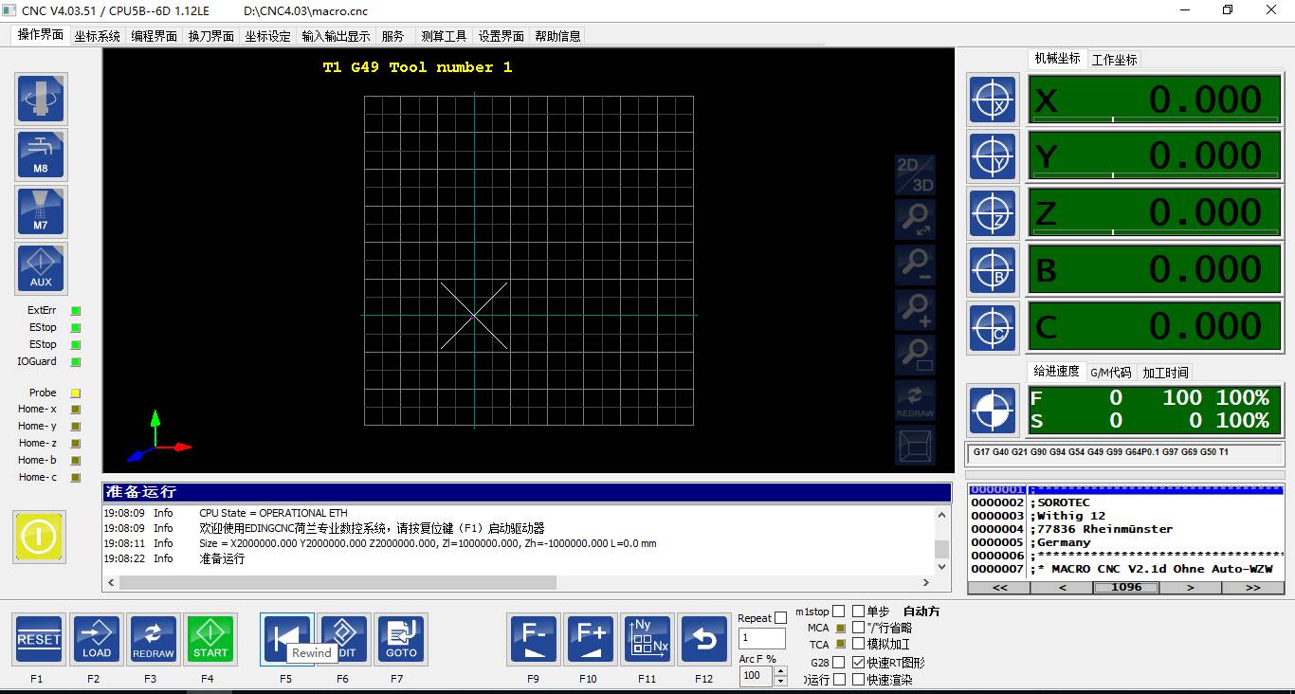Enable the 模拟加工 simulation checkbox

point(859,645)
